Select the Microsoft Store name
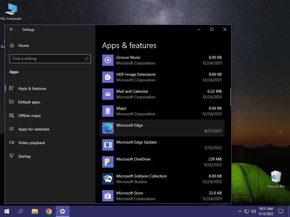 coord(130,193)
